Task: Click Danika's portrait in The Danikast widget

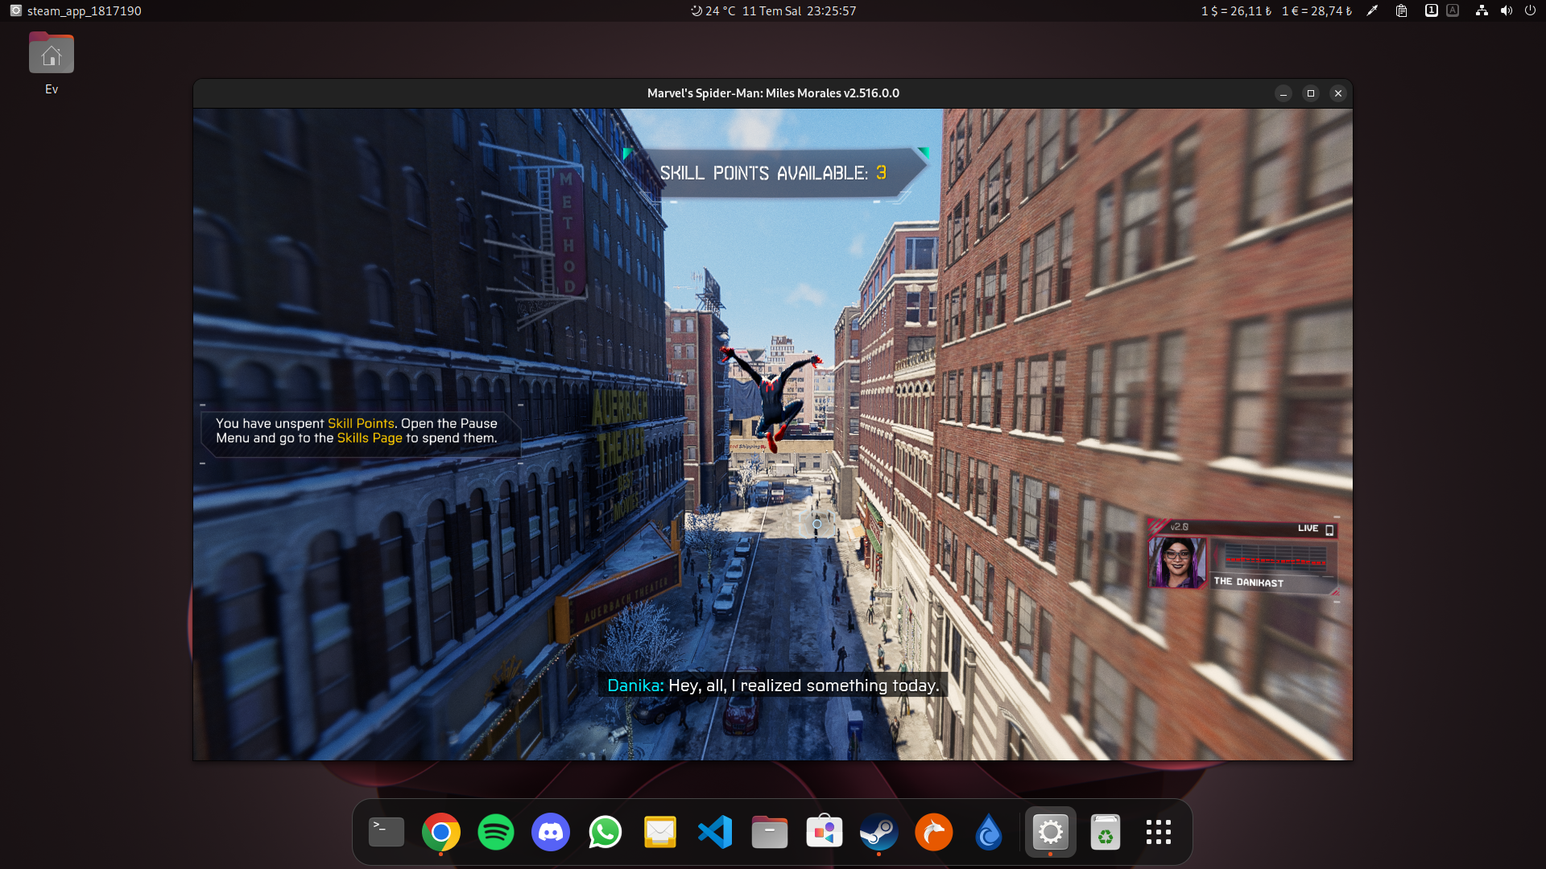Action: pyautogui.click(x=1177, y=562)
